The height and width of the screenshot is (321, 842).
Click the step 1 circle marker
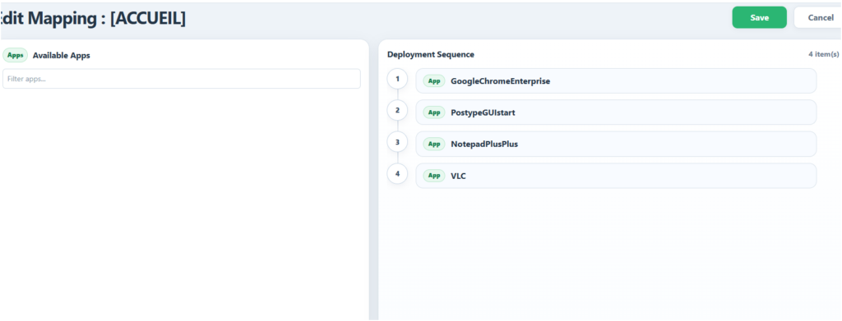point(397,80)
